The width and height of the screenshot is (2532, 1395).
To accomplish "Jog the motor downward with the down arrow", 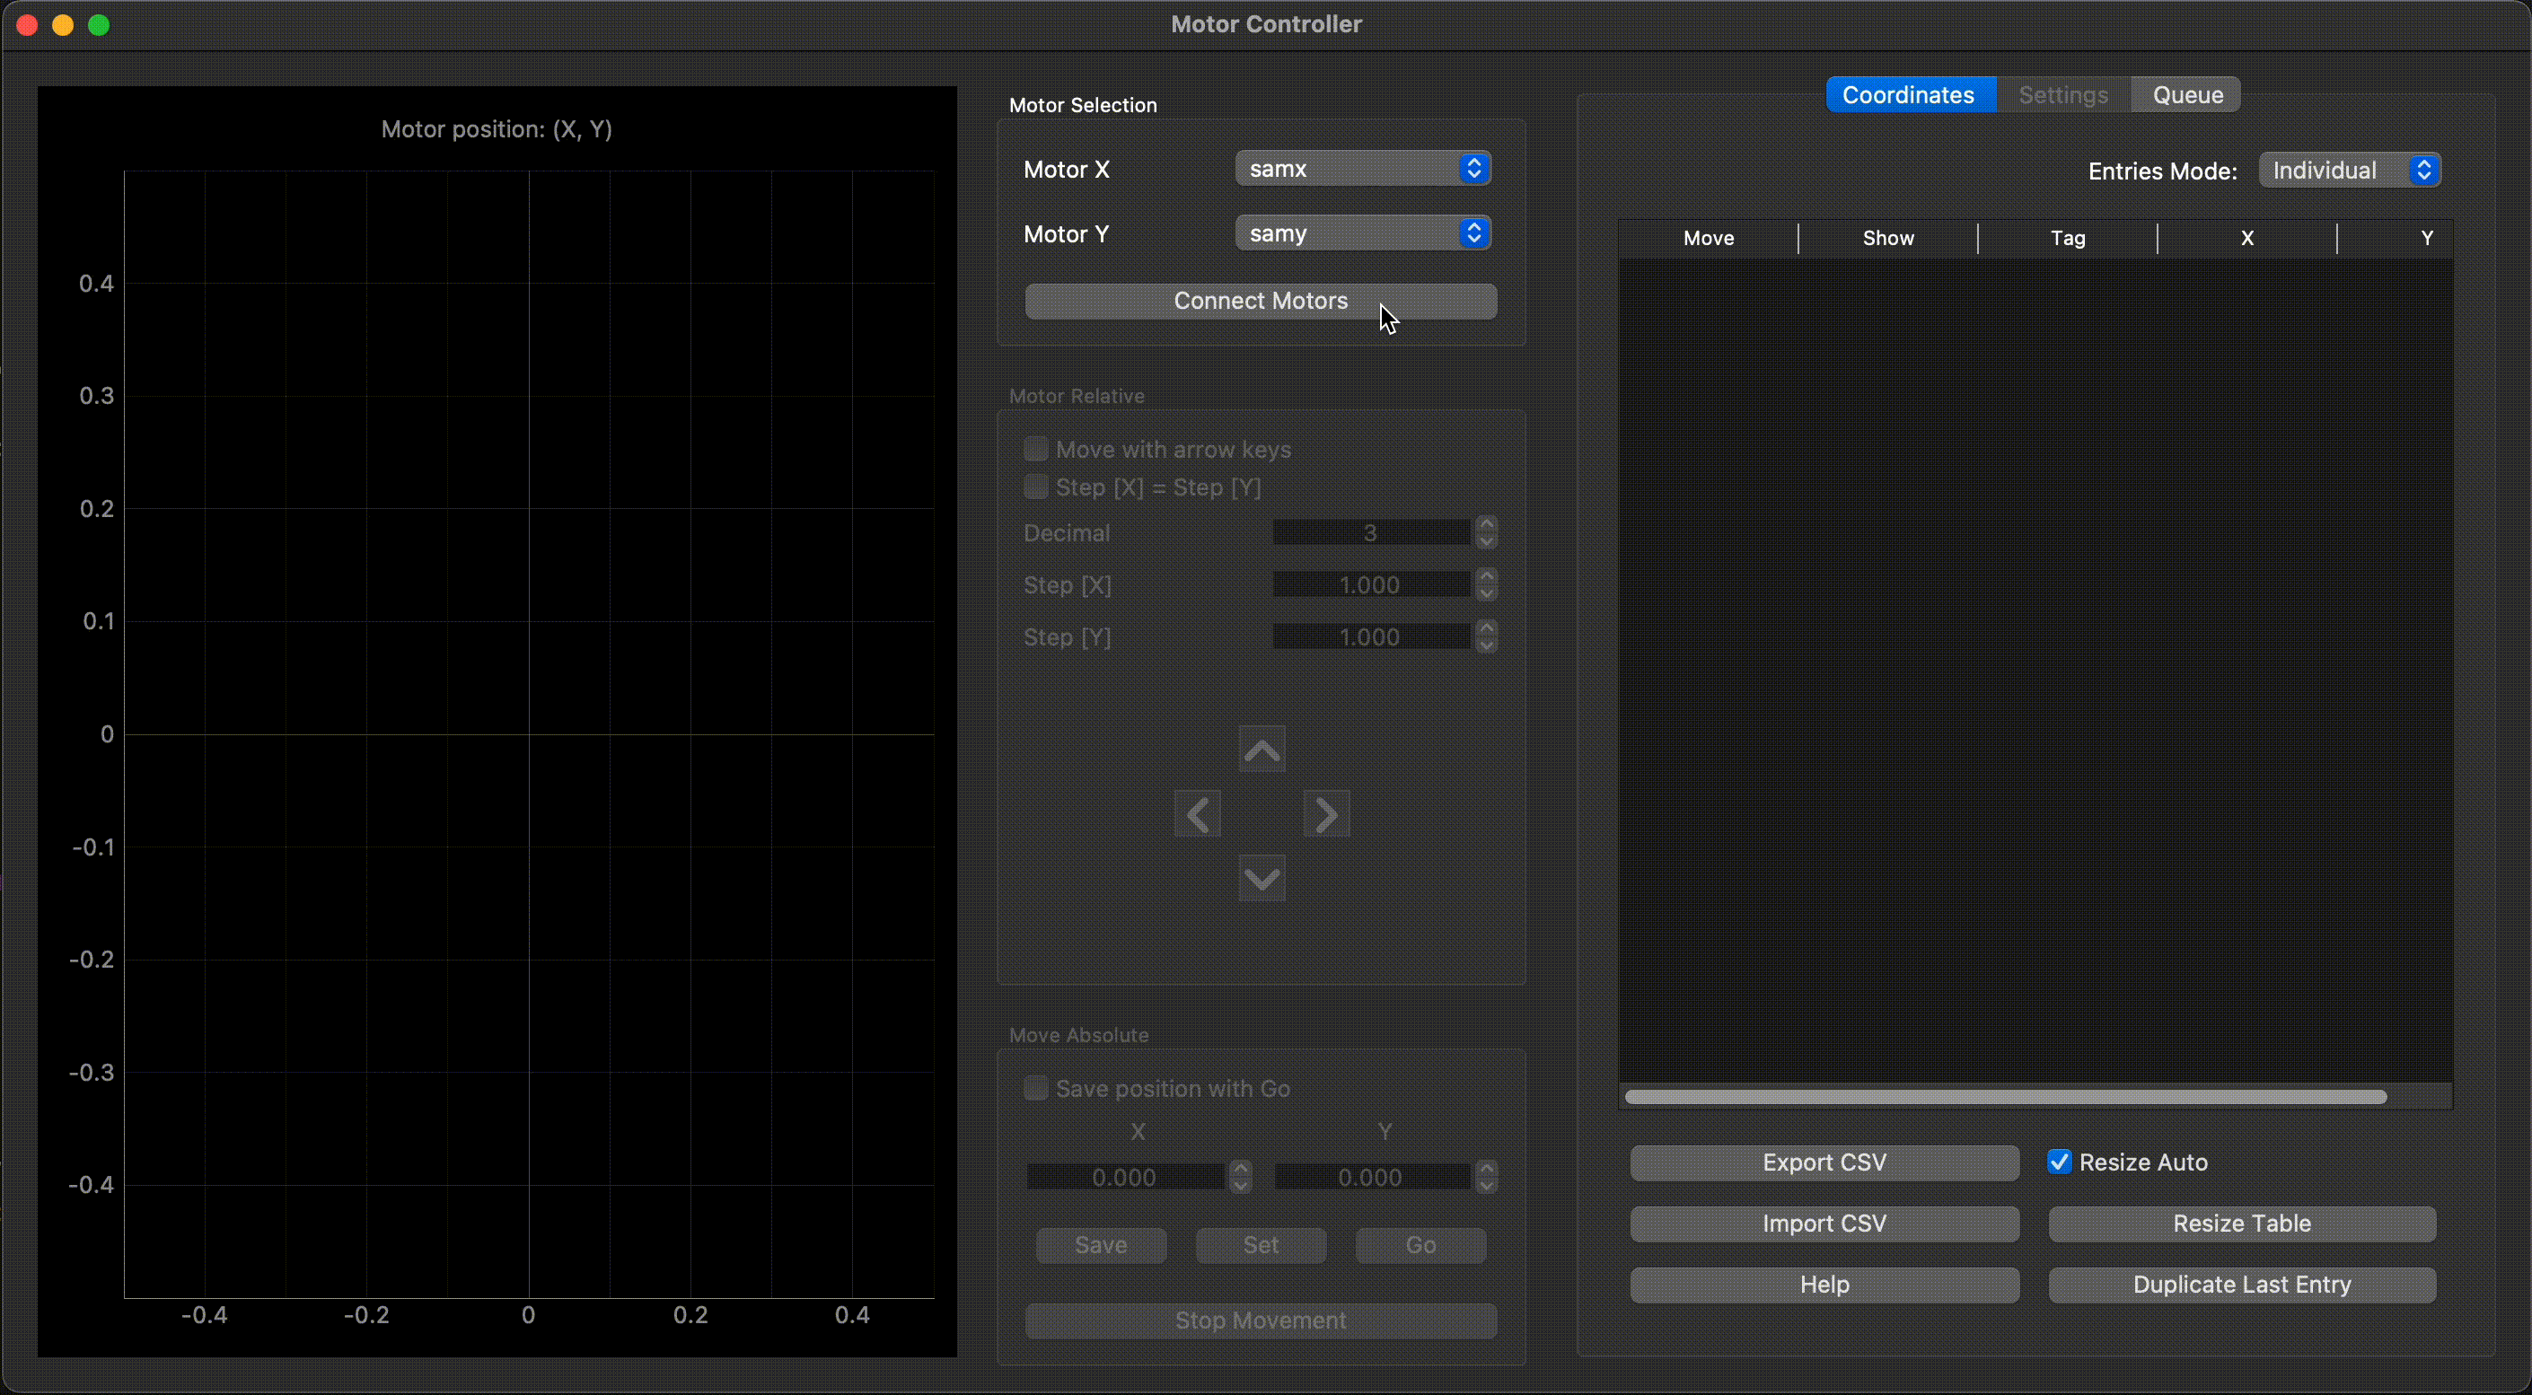I will coord(1262,879).
